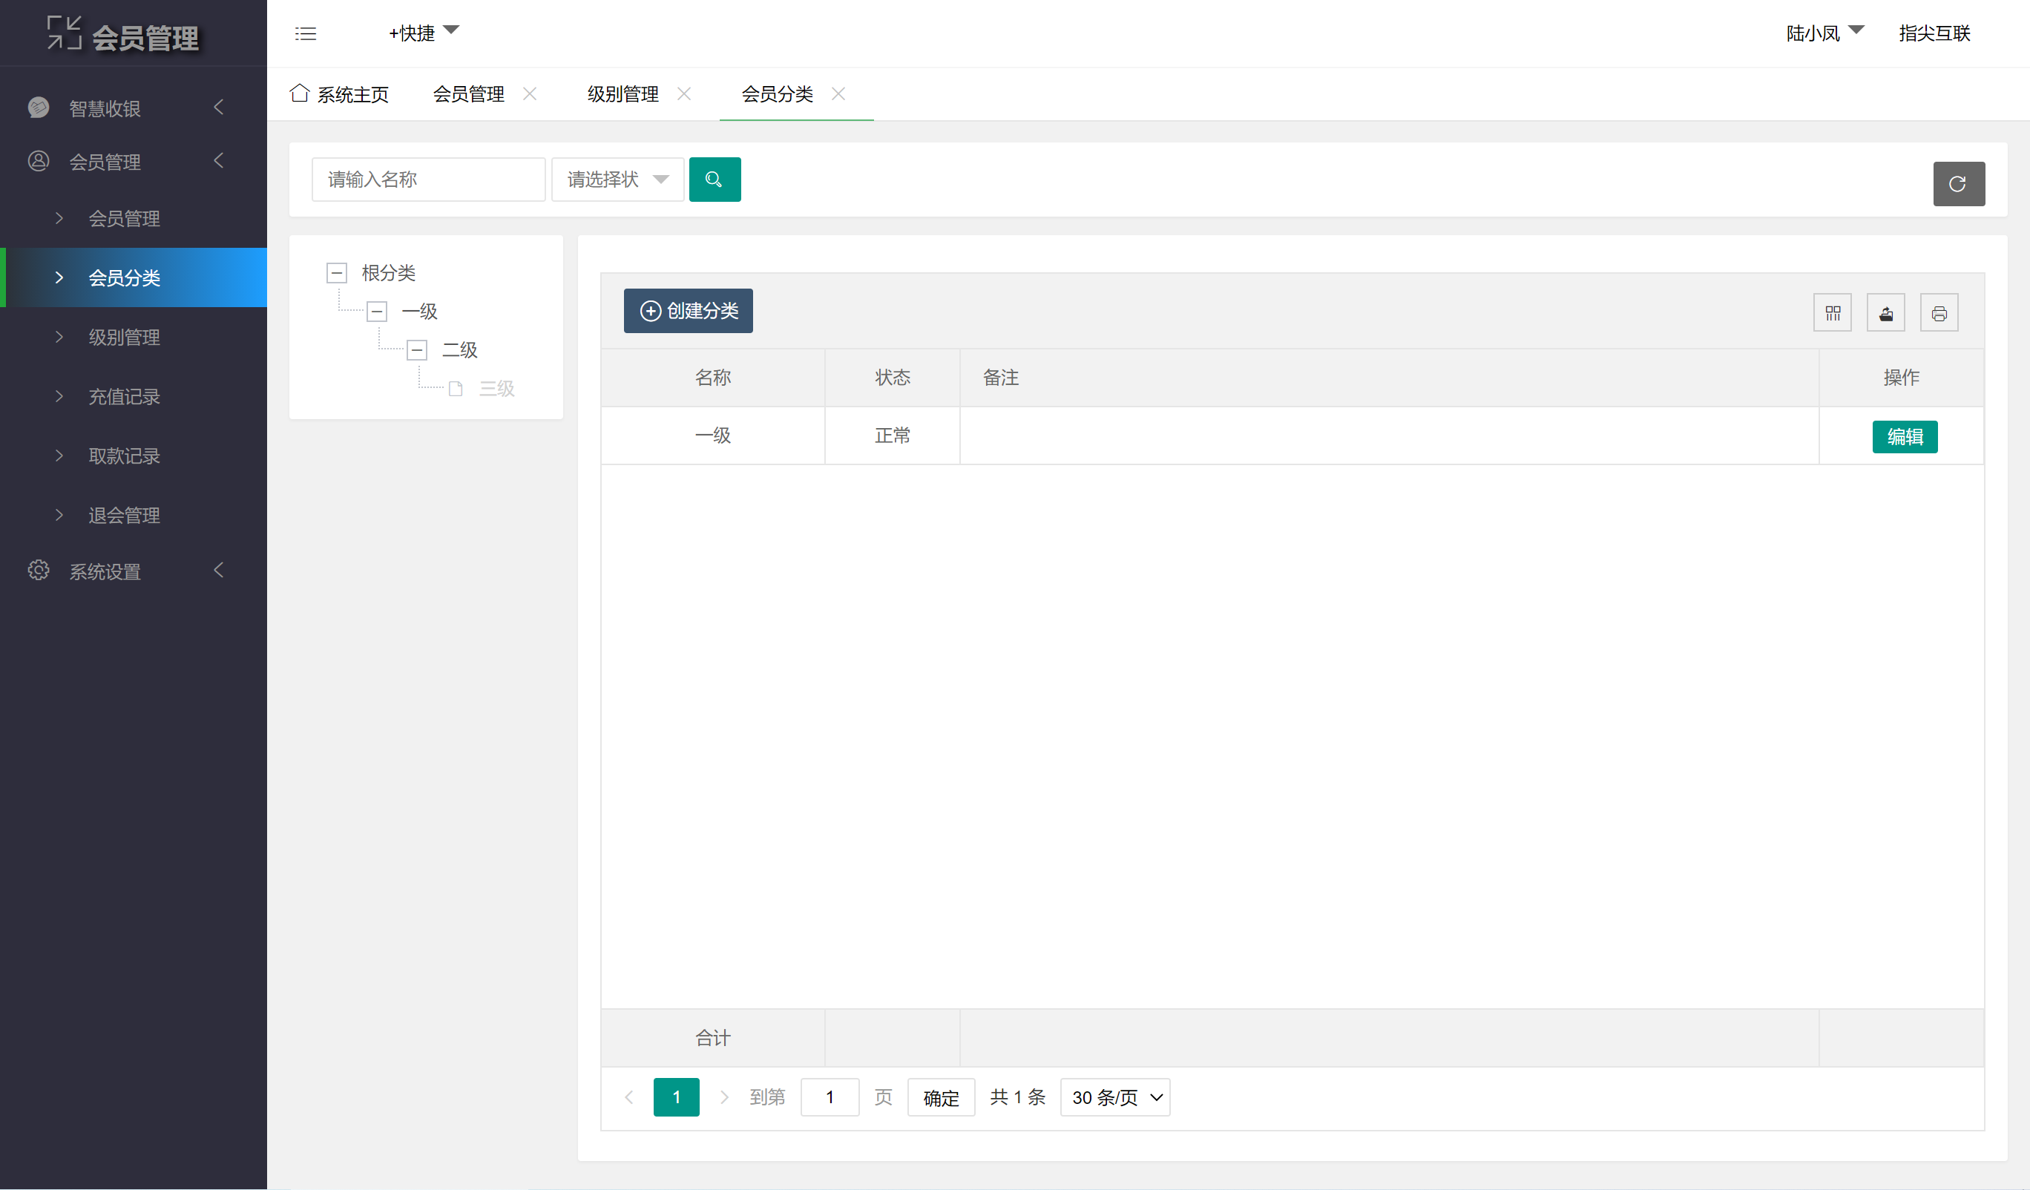Select 一级 in the category tree
2030x1190 pixels.
[x=419, y=312]
